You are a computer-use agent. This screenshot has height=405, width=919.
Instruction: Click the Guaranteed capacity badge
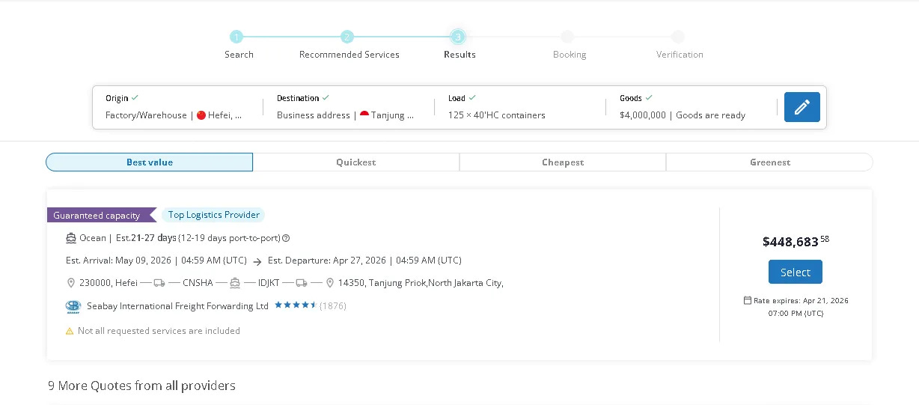pyautogui.click(x=101, y=215)
